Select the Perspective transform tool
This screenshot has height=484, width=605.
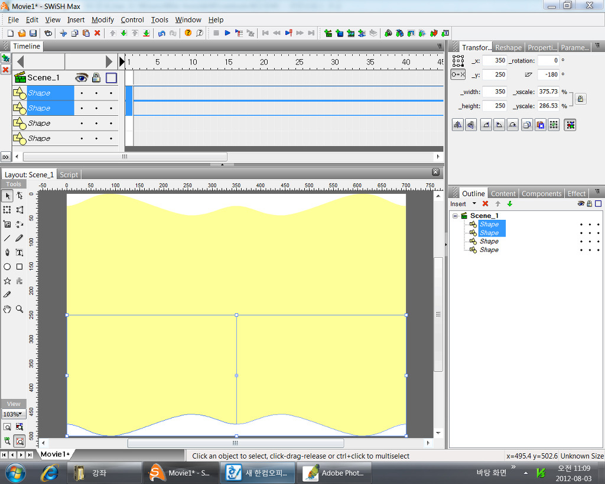coord(19,210)
